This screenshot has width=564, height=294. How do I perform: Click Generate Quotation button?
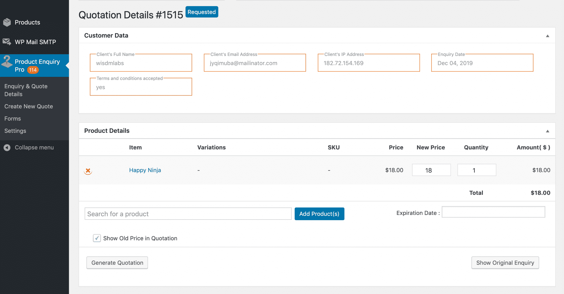(117, 263)
